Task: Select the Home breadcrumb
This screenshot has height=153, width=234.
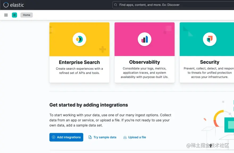Action: point(27,15)
